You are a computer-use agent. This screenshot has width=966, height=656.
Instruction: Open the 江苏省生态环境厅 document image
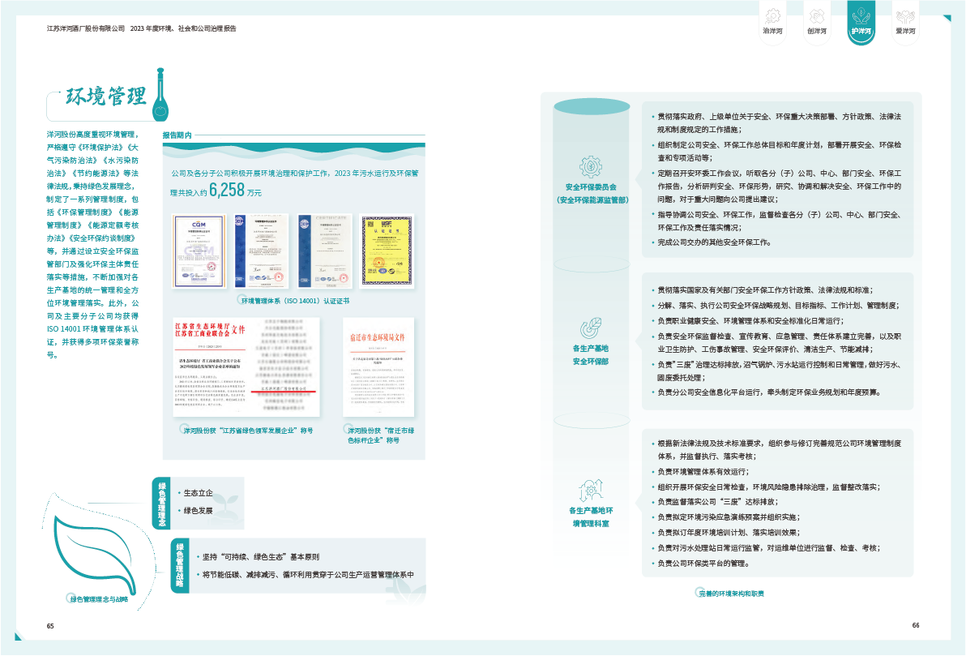point(210,367)
